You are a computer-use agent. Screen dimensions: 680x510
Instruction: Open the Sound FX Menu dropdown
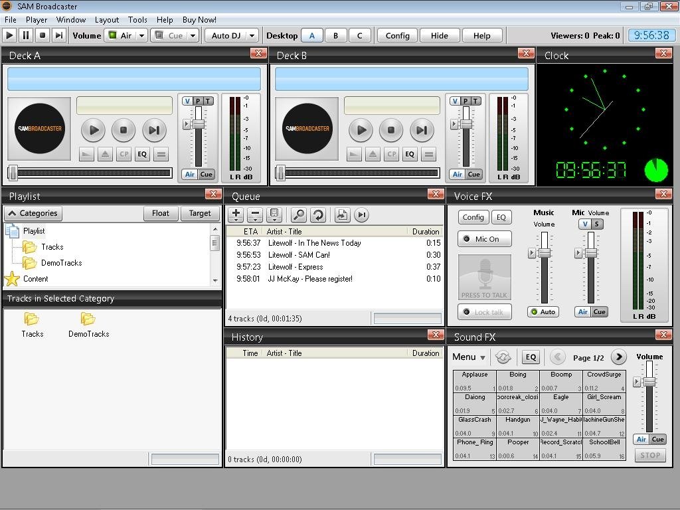[469, 357]
